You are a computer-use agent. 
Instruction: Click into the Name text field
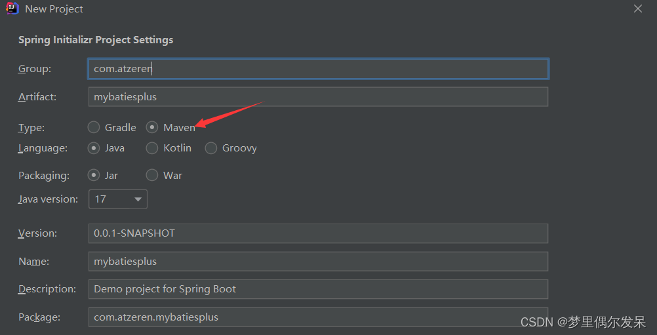(318, 262)
